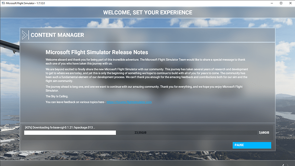Click the 23,55GiB downloaded size label
This screenshot has height=166, width=295.
(140, 133)
